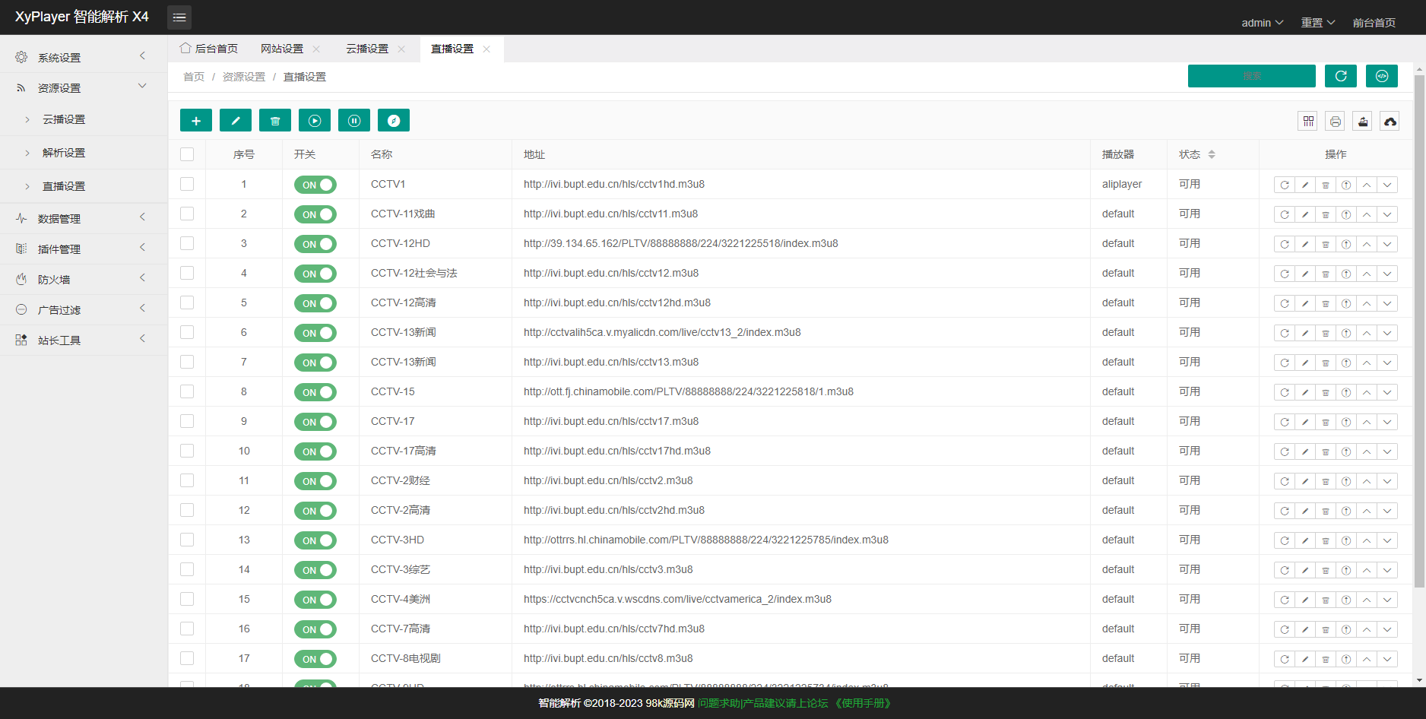Click the pencil edit icon for CCTV1 row
This screenshot has width=1426, height=719.
[1305, 185]
